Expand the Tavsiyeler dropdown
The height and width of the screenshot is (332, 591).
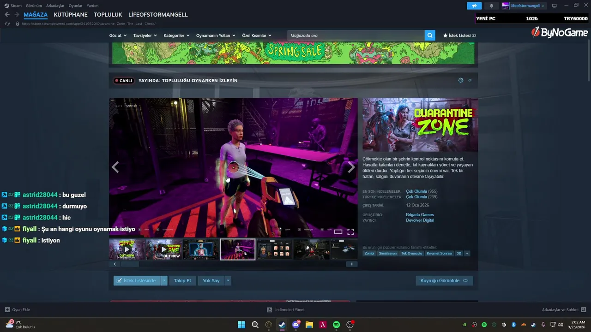coord(145,36)
